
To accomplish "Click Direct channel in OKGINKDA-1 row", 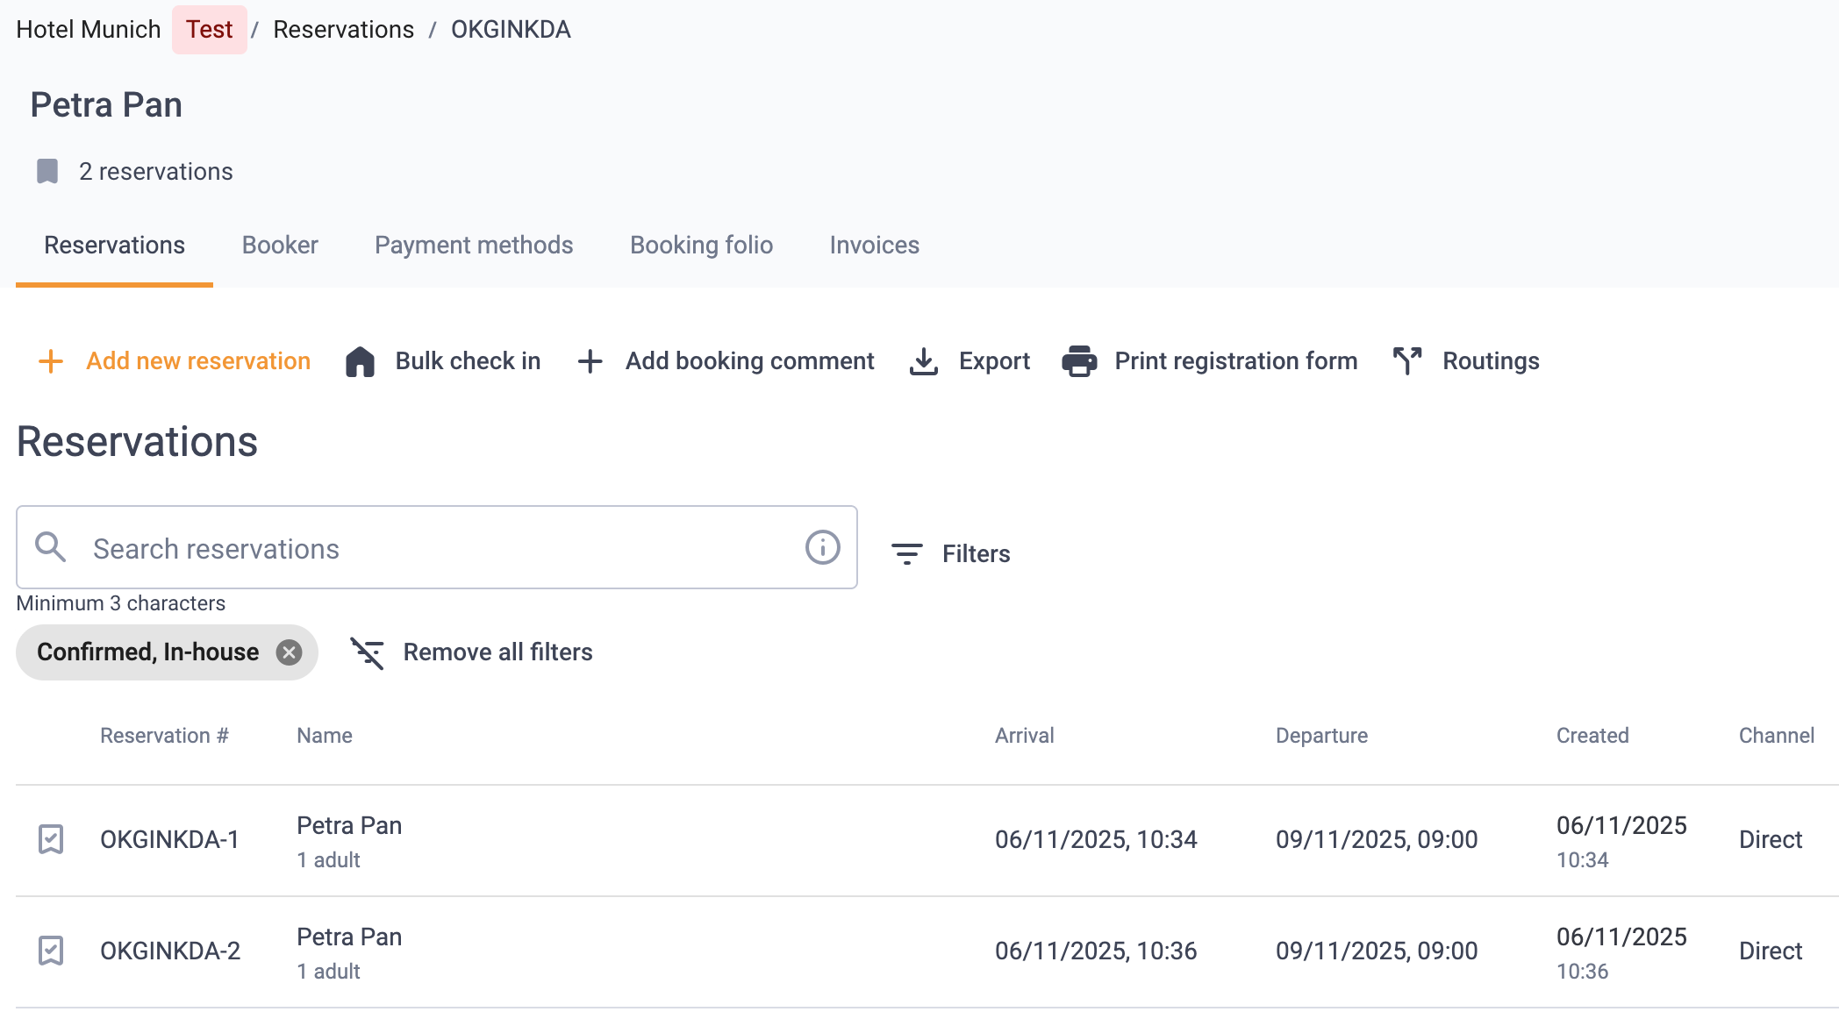I will (1771, 840).
